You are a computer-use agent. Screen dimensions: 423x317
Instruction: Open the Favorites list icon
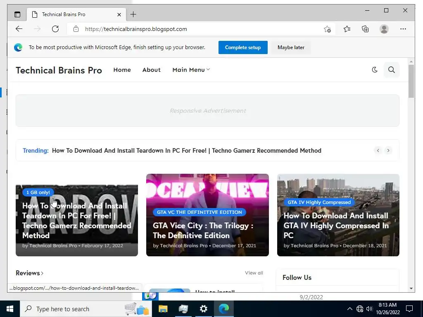pyautogui.click(x=347, y=29)
